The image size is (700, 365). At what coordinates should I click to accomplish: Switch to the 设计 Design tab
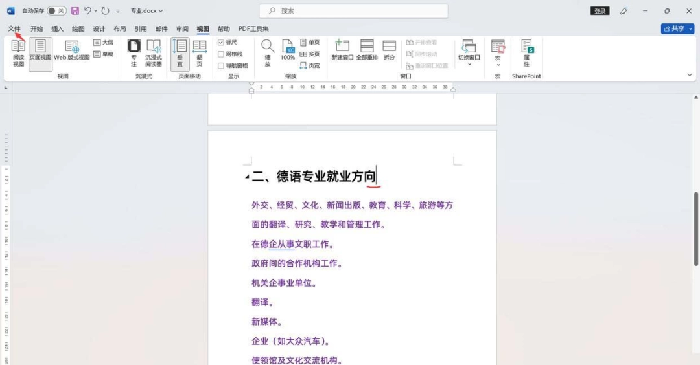pyautogui.click(x=99, y=28)
